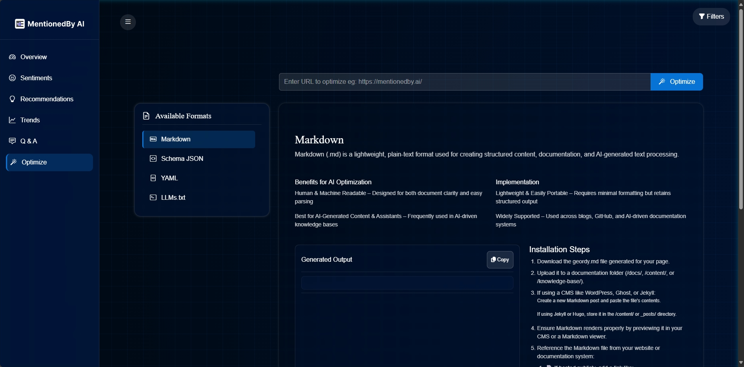
Task: Click the Markdown heading in content panel
Action: (319, 140)
